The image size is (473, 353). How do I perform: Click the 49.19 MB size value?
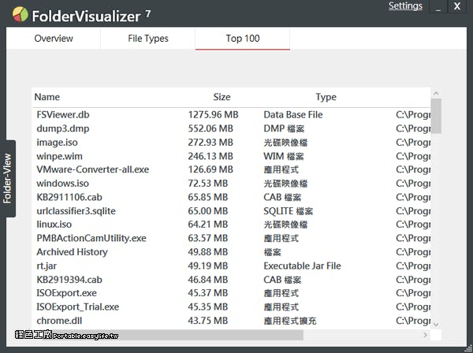[208, 266]
